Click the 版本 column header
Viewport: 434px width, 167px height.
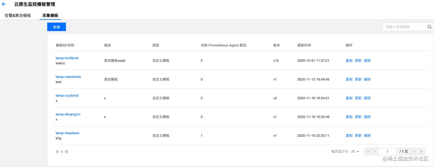(x=277, y=45)
